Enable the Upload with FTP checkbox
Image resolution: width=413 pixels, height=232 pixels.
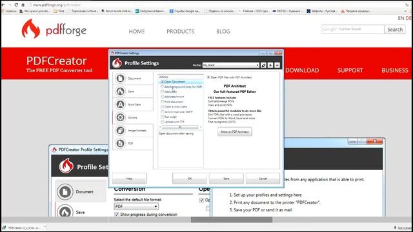click(162, 122)
